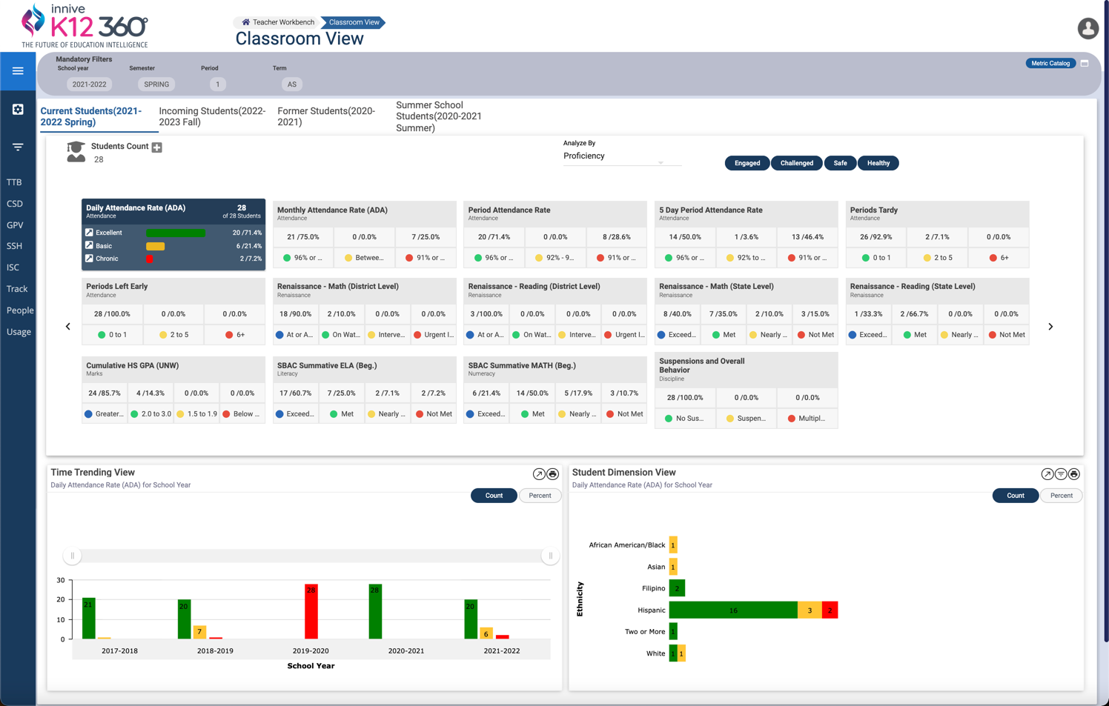
Task: Click the settings gear icon in the sidebar
Action: (18, 110)
